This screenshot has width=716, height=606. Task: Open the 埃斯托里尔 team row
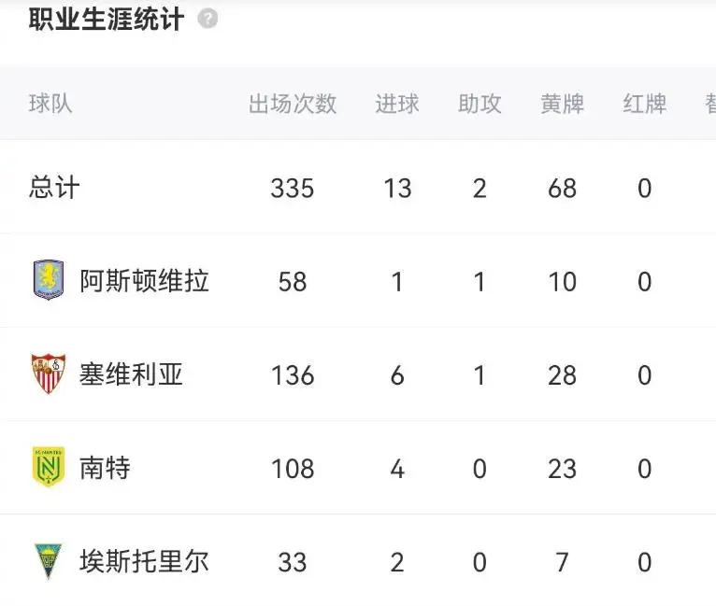[358, 561]
